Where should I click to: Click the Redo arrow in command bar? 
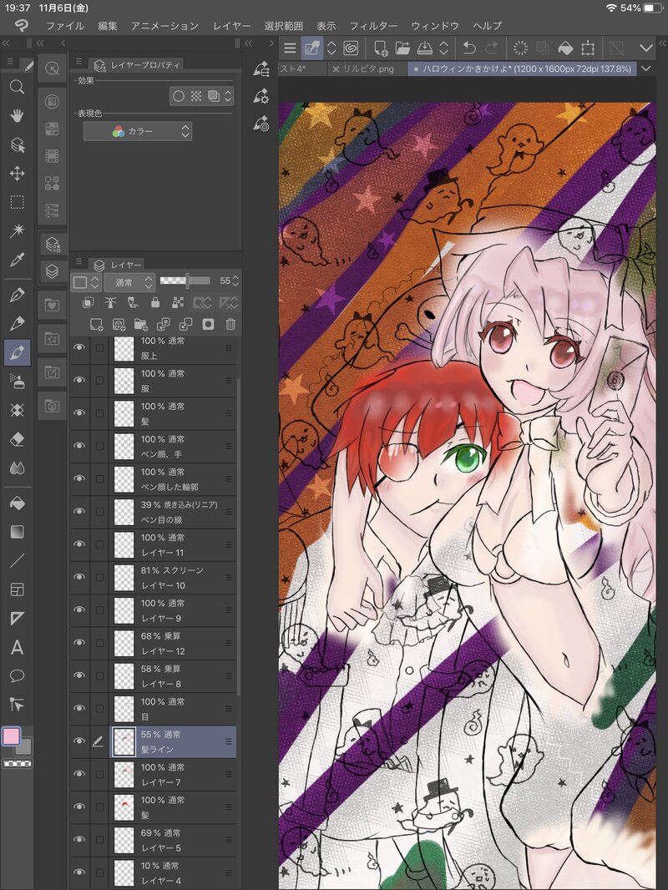point(492,48)
